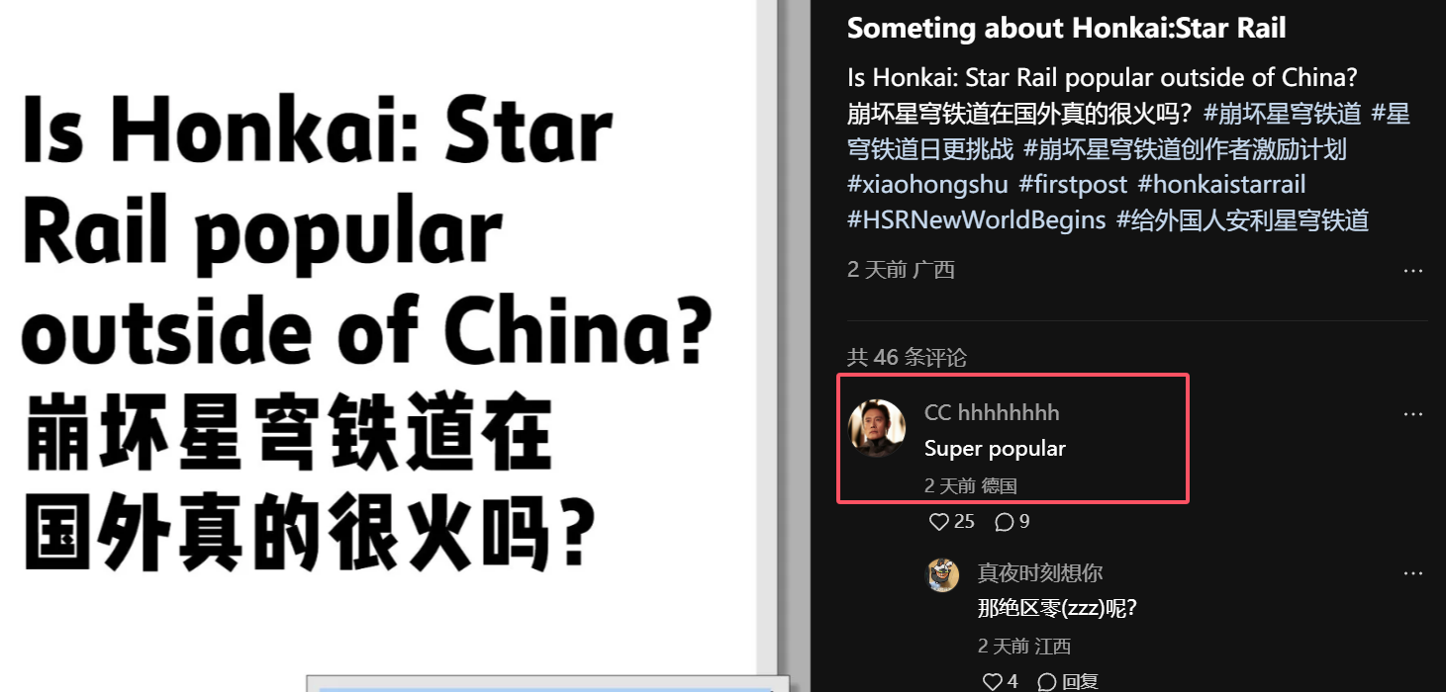Open the #崩坏星穹铁道创作者激励计划 hashtag
Image resolution: width=1446 pixels, height=692 pixels.
tap(1185, 148)
